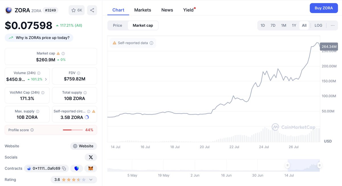Click the $759.82M FDV value
The width and height of the screenshot is (342, 186).
coord(75,79)
